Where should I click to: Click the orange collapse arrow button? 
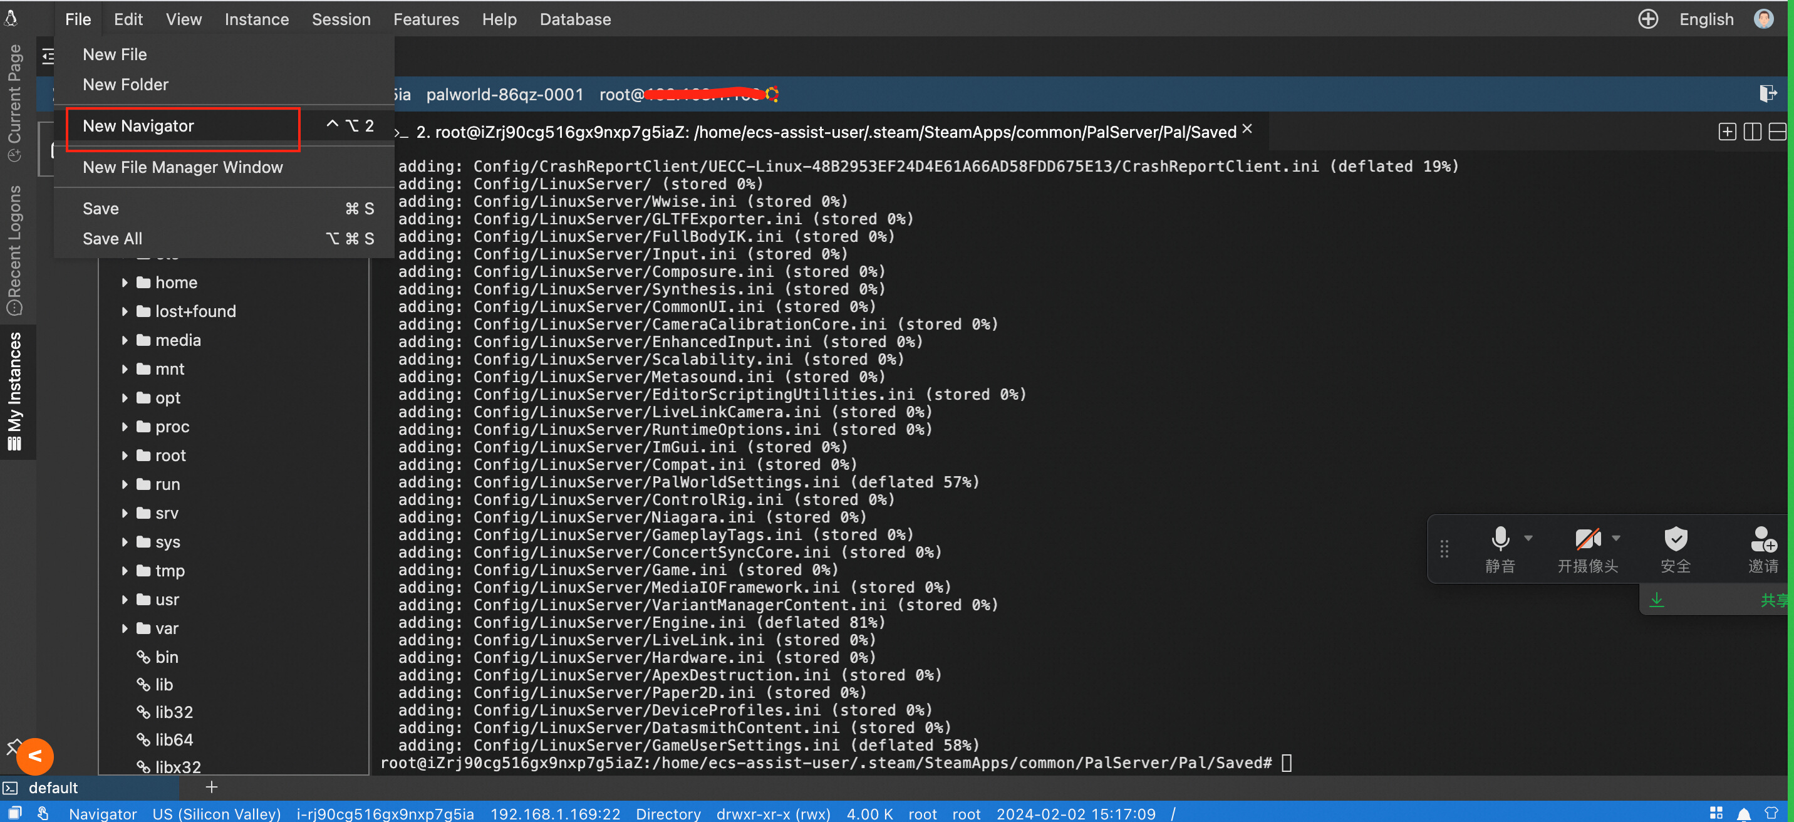[x=35, y=756]
